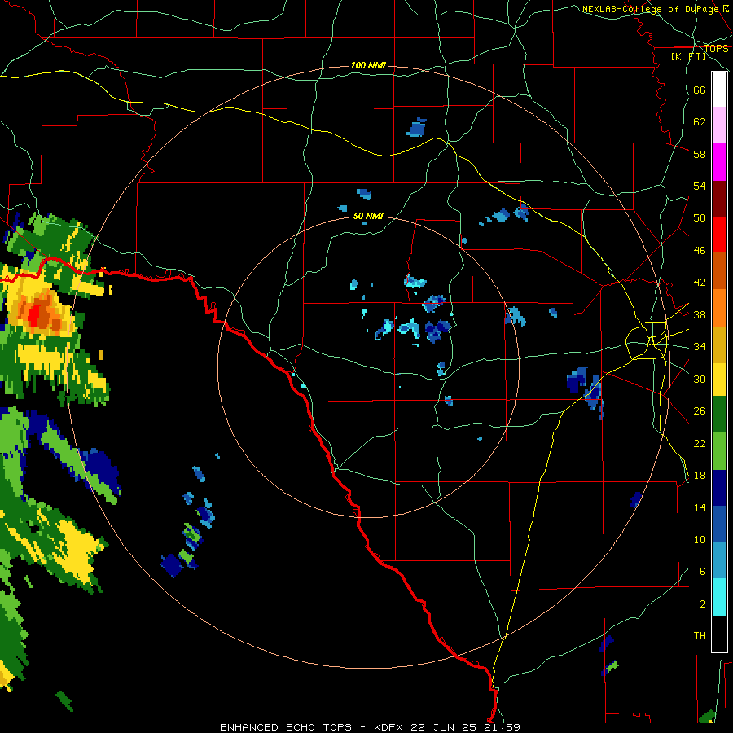Click the legend value 58
Image resolution: width=733 pixels, height=733 pixels.
point(700,154)
